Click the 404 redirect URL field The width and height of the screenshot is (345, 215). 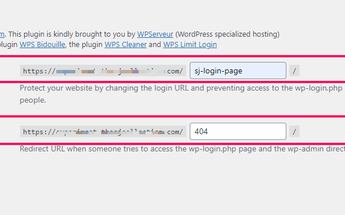tap(238, 131)
